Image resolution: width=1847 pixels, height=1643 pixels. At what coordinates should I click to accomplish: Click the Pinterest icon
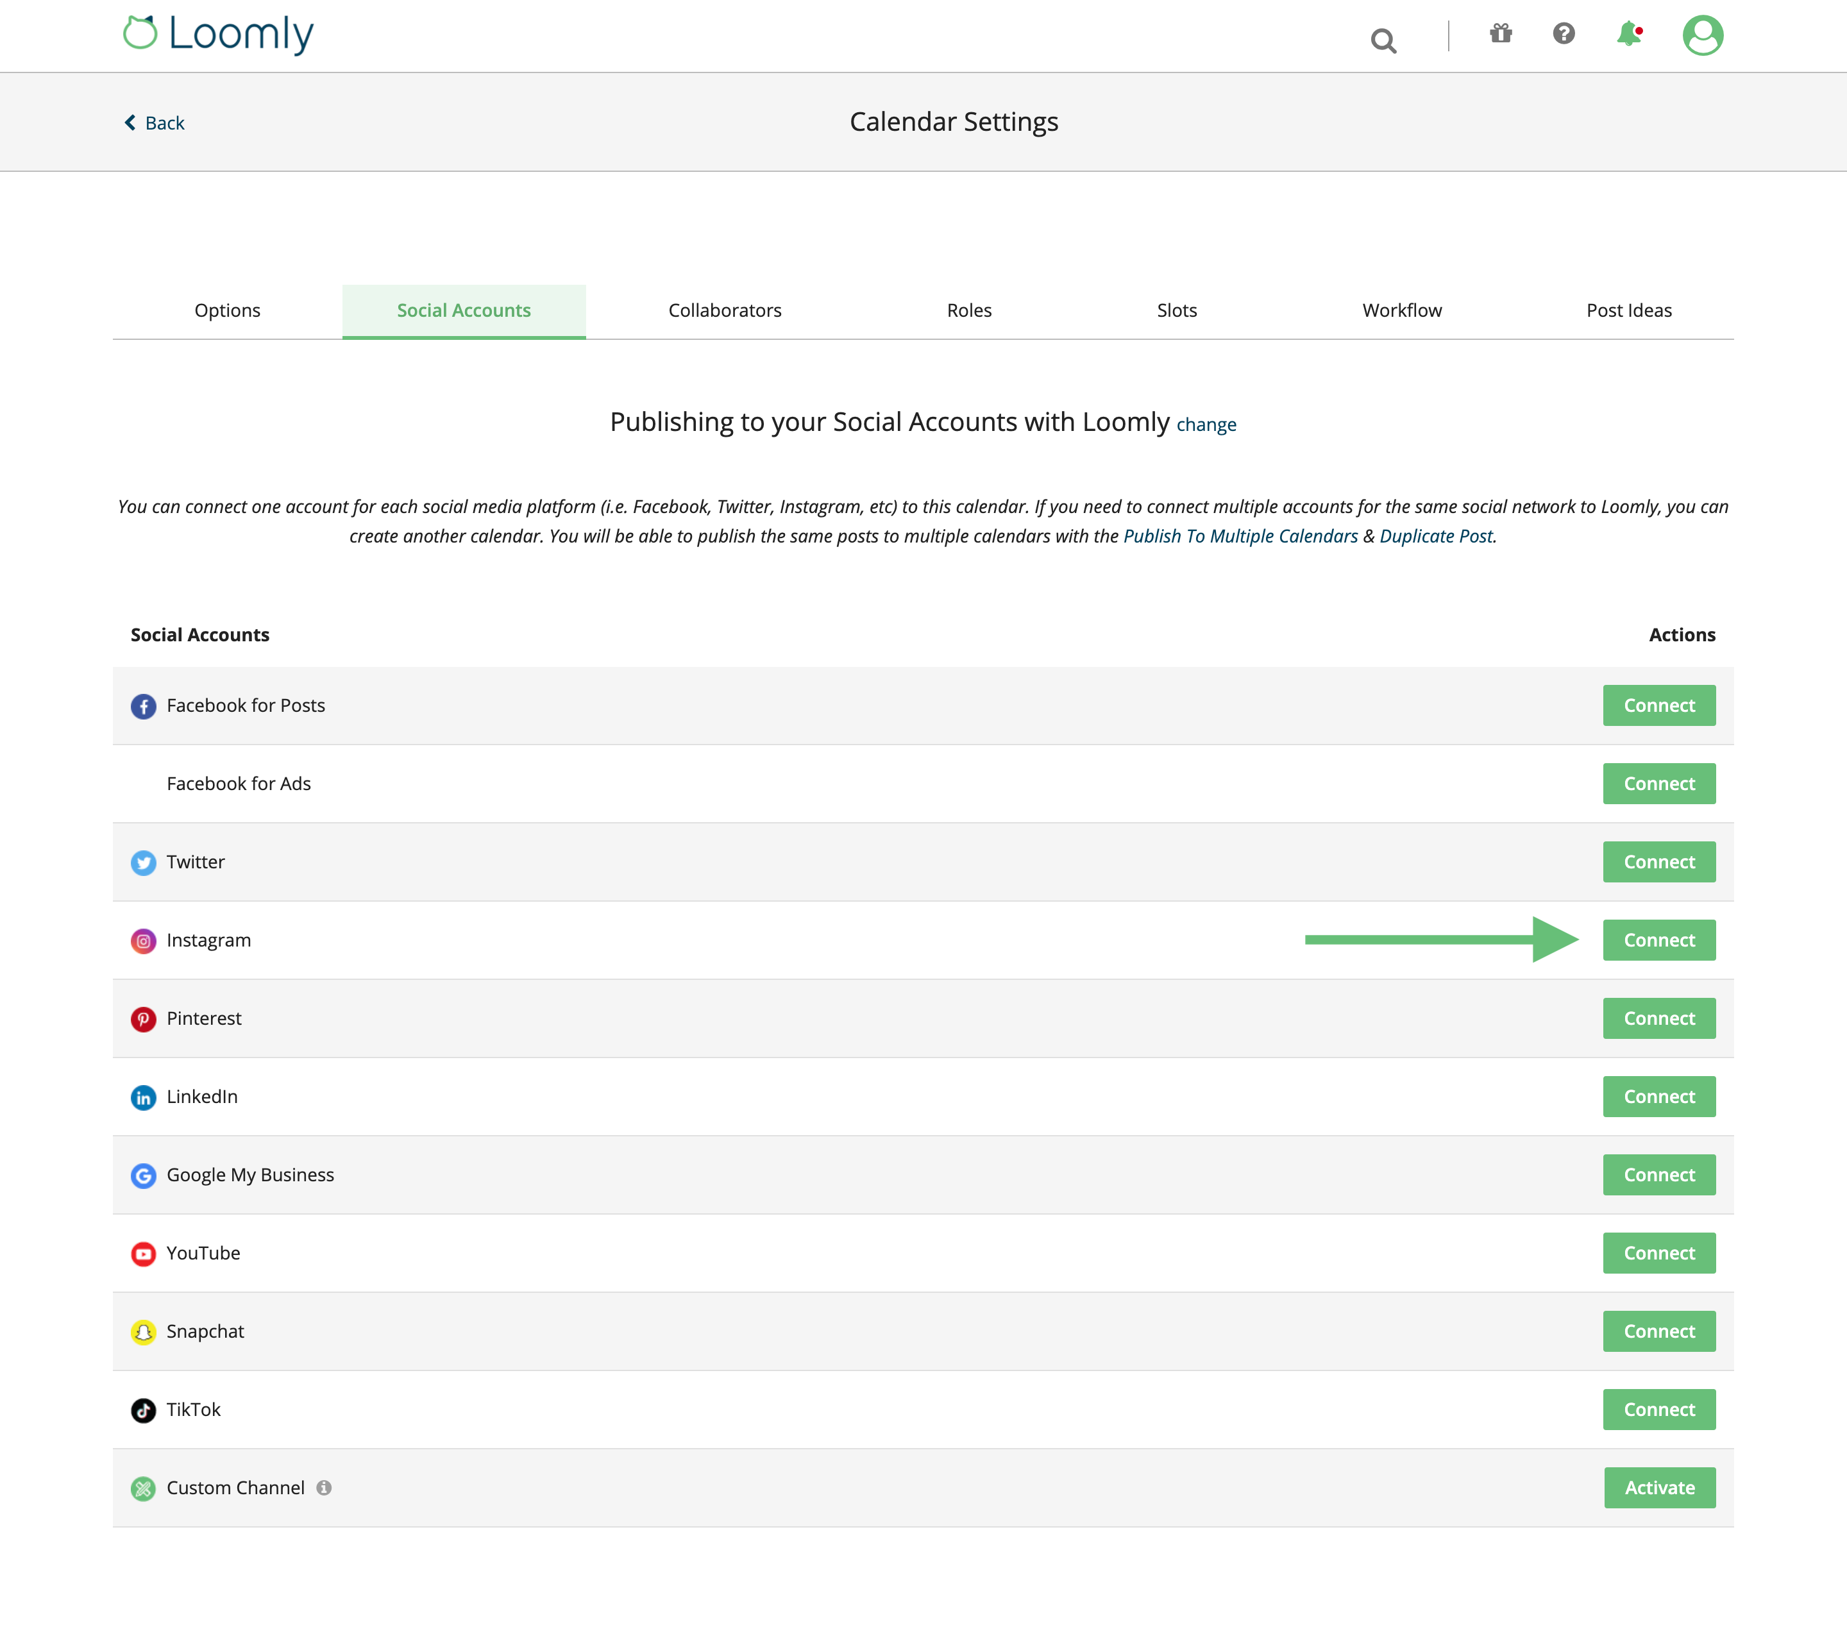pos(144,1020)
